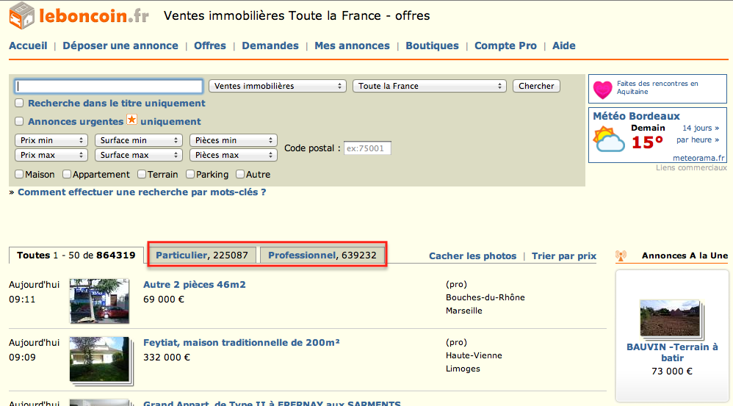Click the 69 000 € price text
Image resolution: width=733 pixels, height=406 pixels.
coord(164,300)
